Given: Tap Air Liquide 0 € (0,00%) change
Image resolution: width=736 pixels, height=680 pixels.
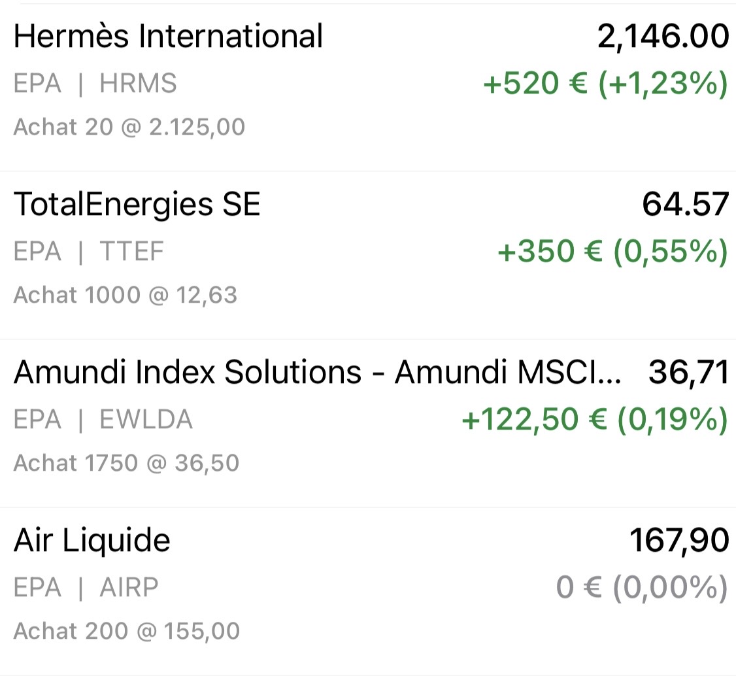Looking at the screenshot, I should point(641,588).
